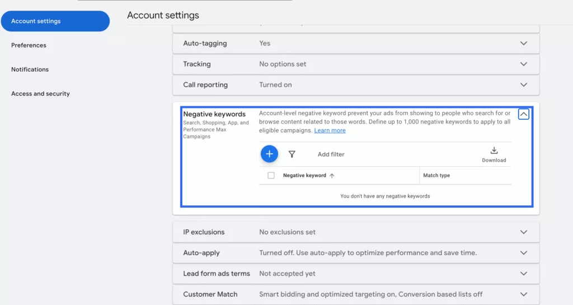Expand the Auto-tagging row chevron
Screen dimensions: 573x305
point(524,43)
